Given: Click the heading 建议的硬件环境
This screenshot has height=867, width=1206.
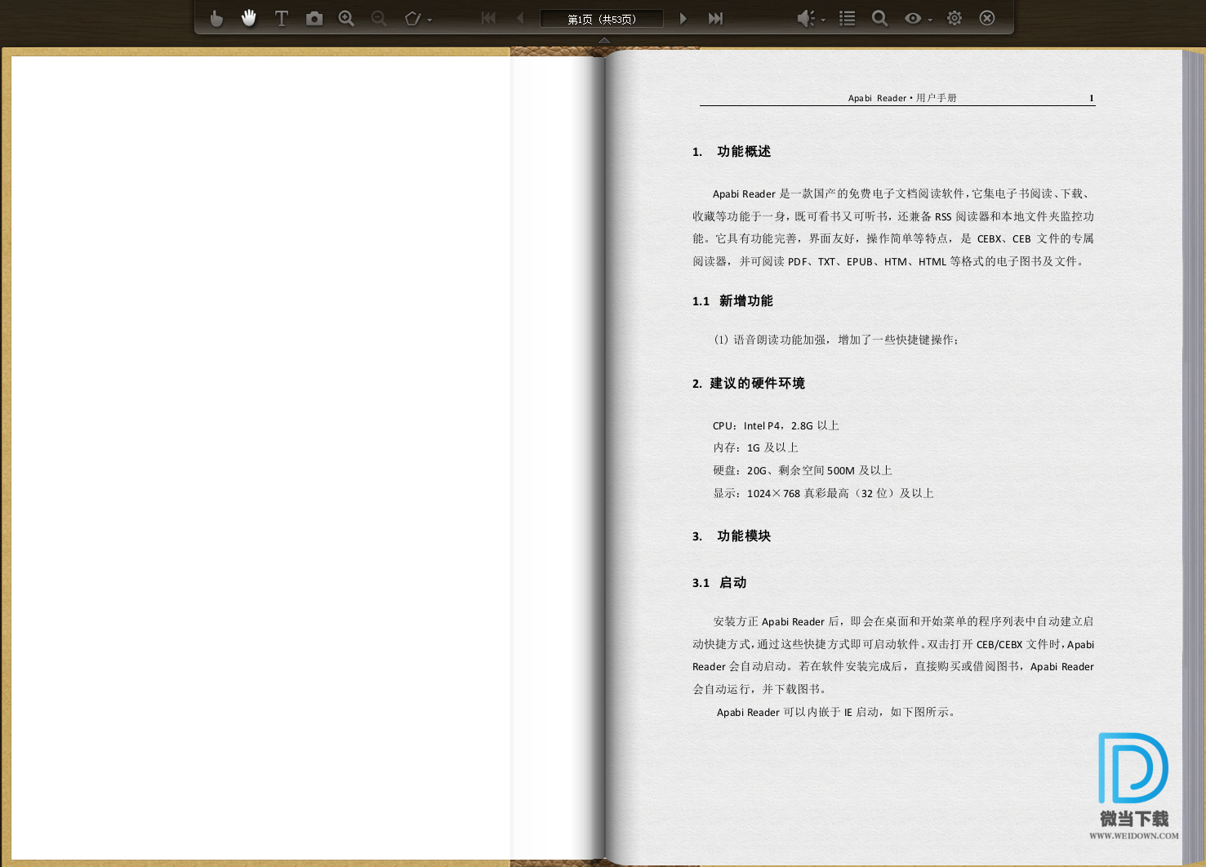Looking at the screenshot, I should point(758,384).
